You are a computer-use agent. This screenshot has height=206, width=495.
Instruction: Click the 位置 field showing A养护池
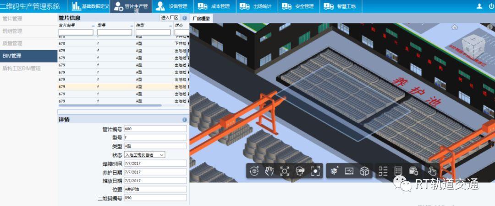click(155, 190)
